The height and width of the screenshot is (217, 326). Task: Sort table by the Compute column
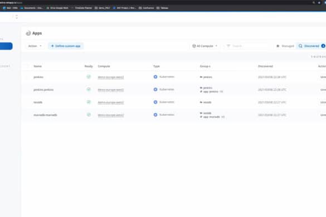pos(104,66)
